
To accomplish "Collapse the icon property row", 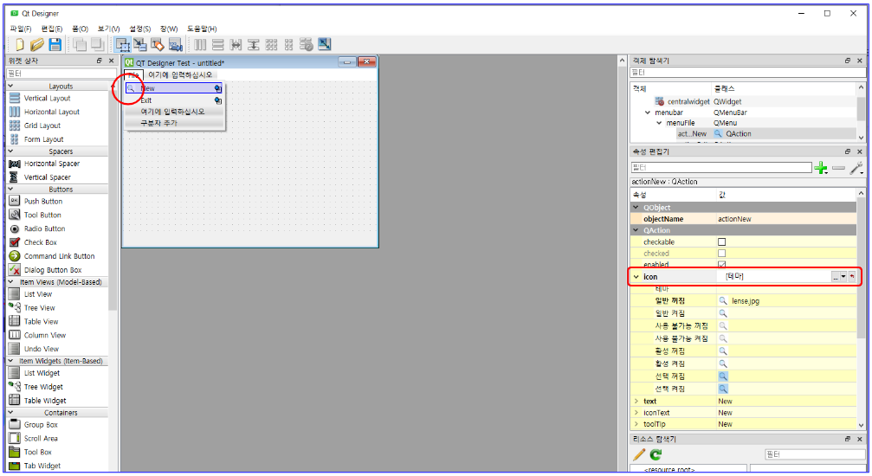I will point(636,276).
